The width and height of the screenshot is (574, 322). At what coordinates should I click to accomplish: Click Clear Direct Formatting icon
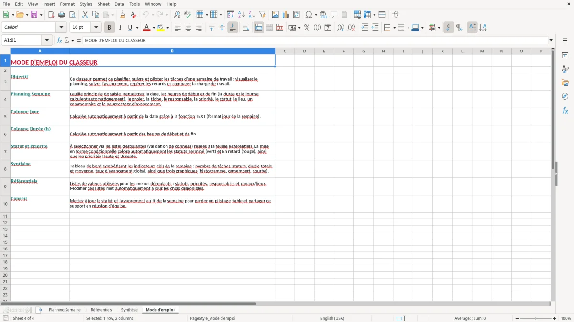click(133, 15)
